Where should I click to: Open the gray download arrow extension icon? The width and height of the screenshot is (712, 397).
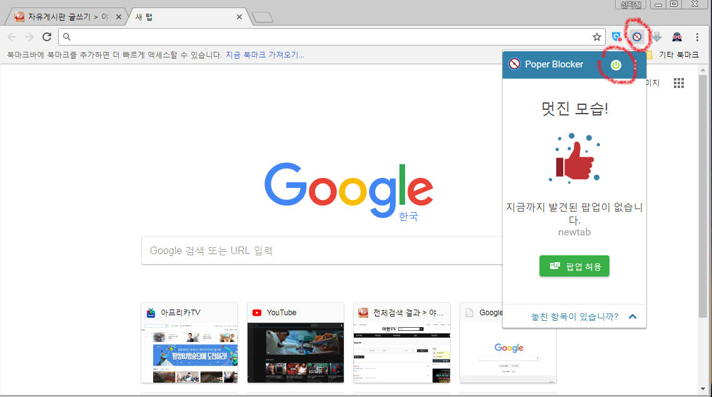click(x=656, y=37)
